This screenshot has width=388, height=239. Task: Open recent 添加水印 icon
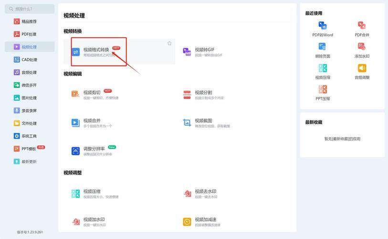[362, 47]
